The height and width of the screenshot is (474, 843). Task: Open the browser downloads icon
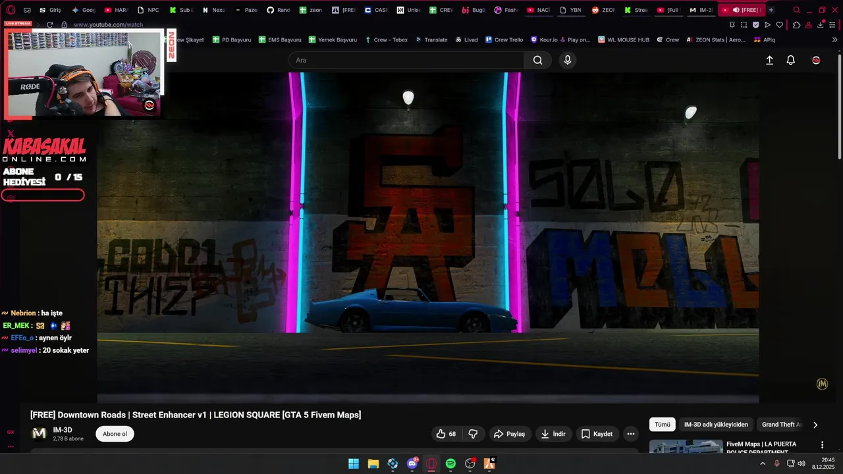820,25
